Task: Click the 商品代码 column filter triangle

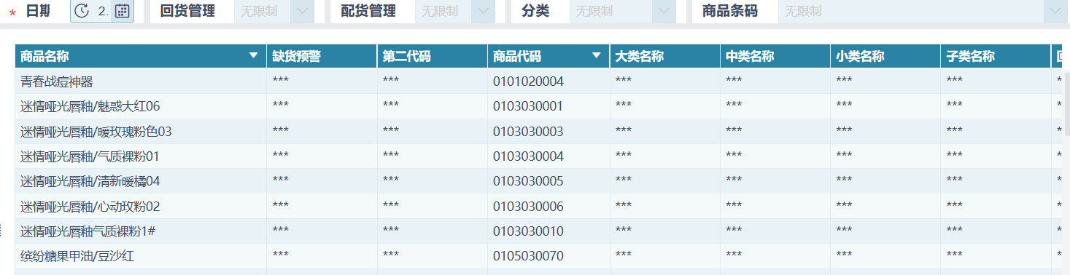Action: 597,56
